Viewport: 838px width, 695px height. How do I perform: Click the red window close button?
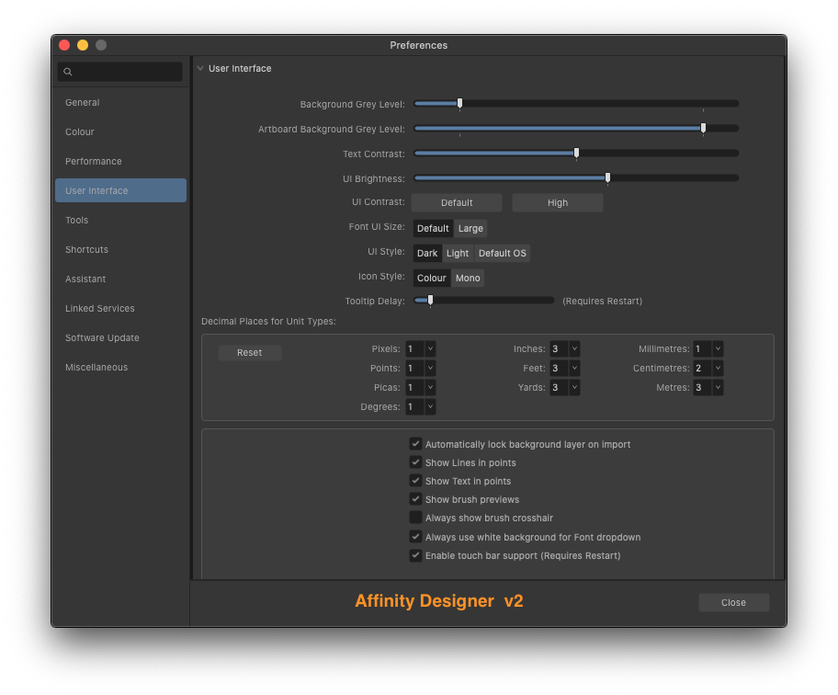[64, 45]
